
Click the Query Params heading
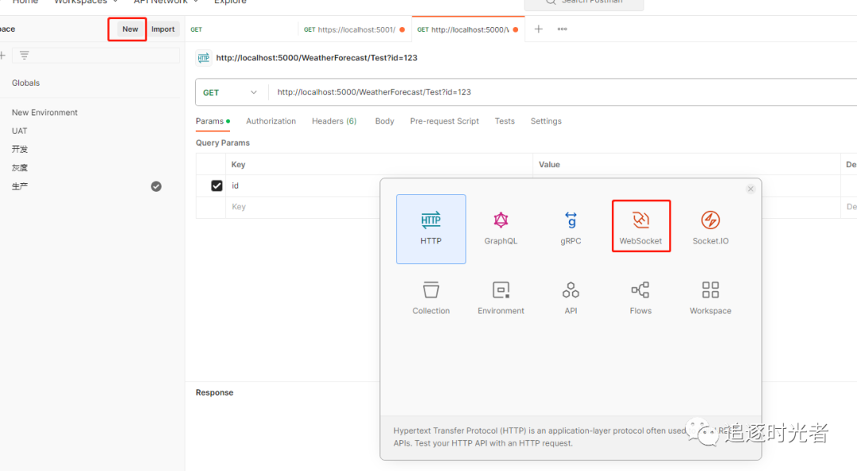pyautogui.click(x=222, y=143)
